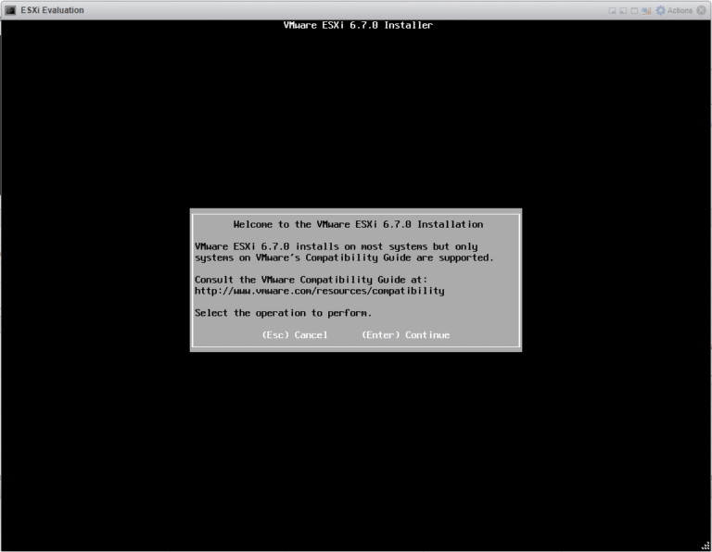Image resolution: width=712 pixels, height=552 pixels.
Task: Click 'Consult the VMware Compatibility Guide at:' line
Action: tap(311, 280)
